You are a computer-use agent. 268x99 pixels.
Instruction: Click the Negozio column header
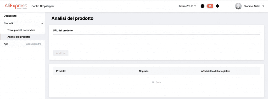pyautogui.click(x=144, y=71)
